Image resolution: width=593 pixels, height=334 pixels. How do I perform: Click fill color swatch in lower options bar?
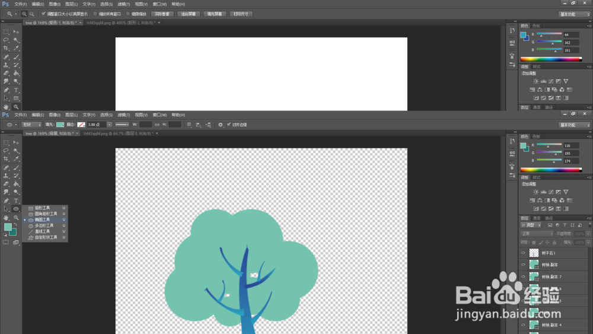pos(60,125)
